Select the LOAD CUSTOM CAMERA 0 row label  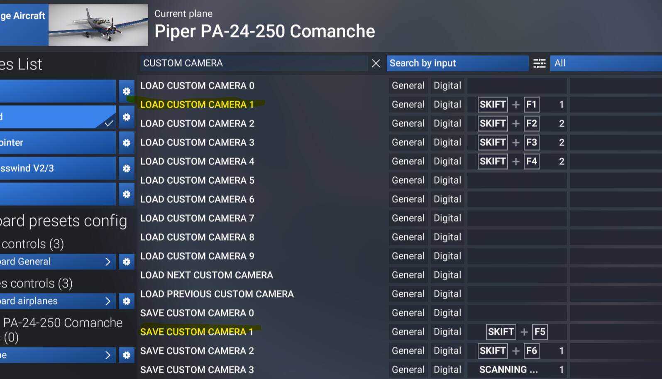[x=197, y=86]
